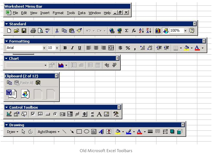This screenshot has height=155, width=213.
Task: Select the Oval drawing tool
Action: pyautogui.click(x=87, y=132)
